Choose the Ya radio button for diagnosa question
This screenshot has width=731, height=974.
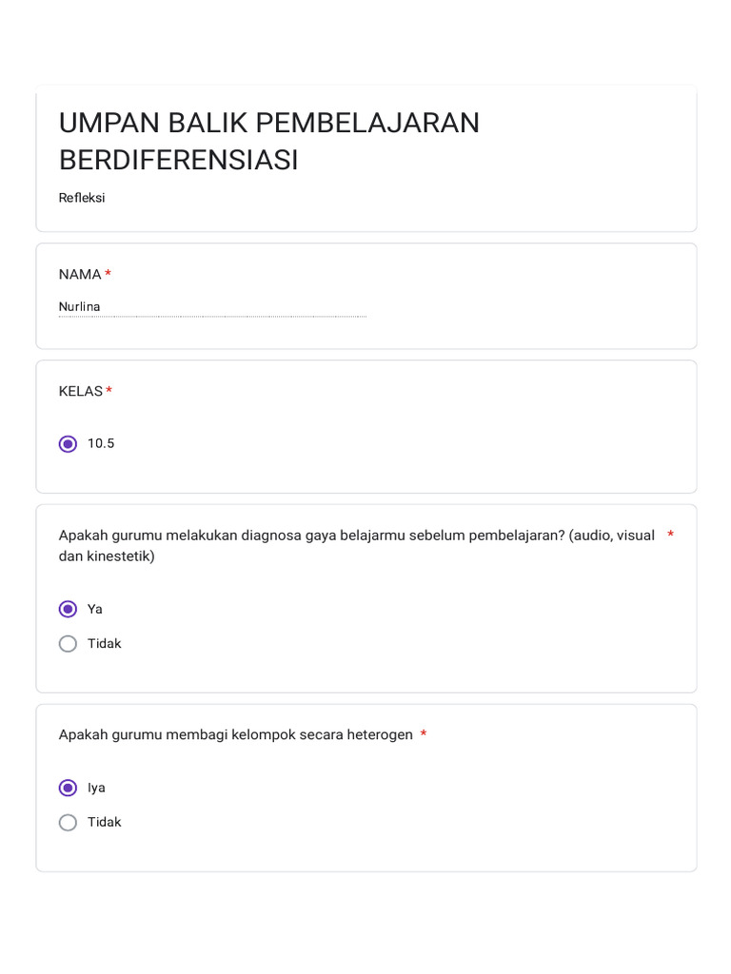click(x=68, y=610)
